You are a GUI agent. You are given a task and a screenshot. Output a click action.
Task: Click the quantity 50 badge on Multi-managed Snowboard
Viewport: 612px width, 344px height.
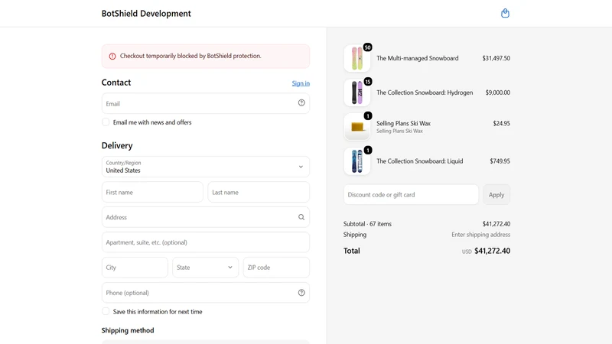368,47
